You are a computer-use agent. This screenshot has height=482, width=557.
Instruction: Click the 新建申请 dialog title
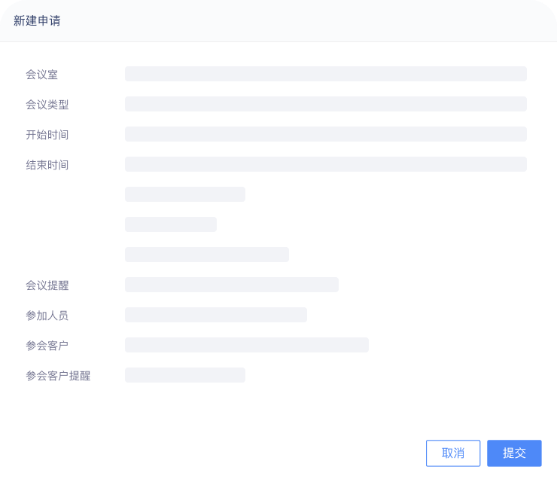pos(37,21)
